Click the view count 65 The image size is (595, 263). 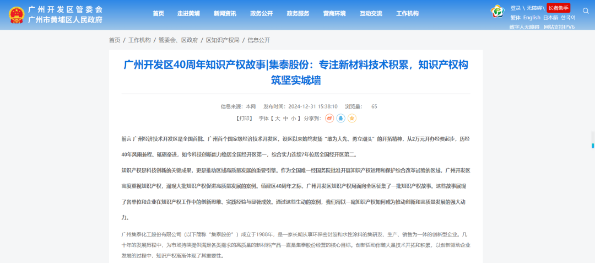[374, 106]
